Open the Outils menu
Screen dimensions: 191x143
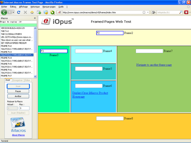click(x=61, y=7)
